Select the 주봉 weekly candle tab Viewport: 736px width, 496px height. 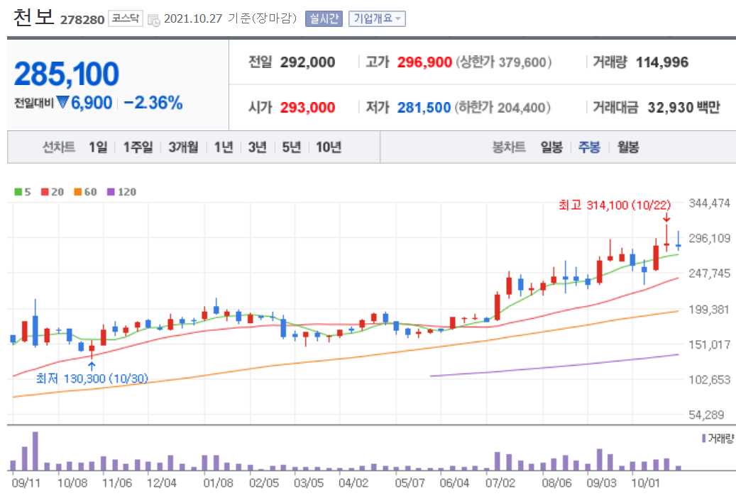tap(590, 147)
